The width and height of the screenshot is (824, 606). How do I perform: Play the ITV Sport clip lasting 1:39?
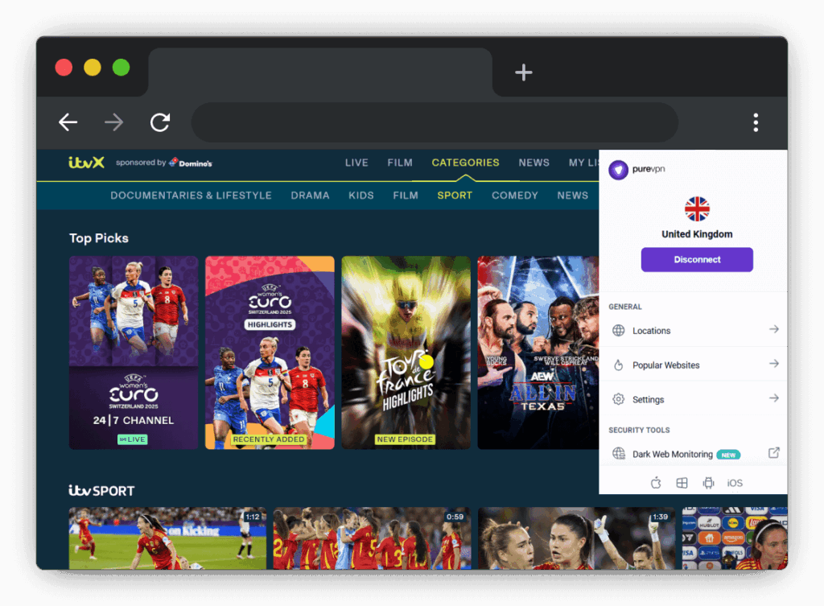(576, 538)
